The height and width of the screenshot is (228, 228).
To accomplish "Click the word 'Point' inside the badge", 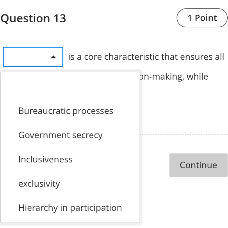I will tap(206, 18).
